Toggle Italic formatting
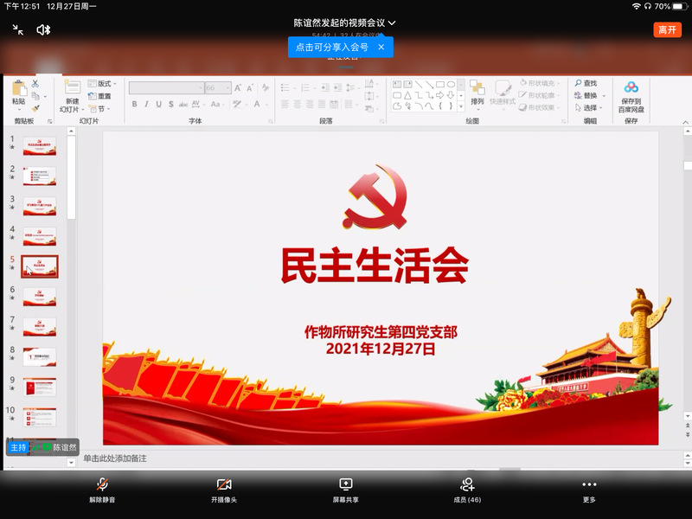Viewport: 692px width, 519px height. [146, 104]
